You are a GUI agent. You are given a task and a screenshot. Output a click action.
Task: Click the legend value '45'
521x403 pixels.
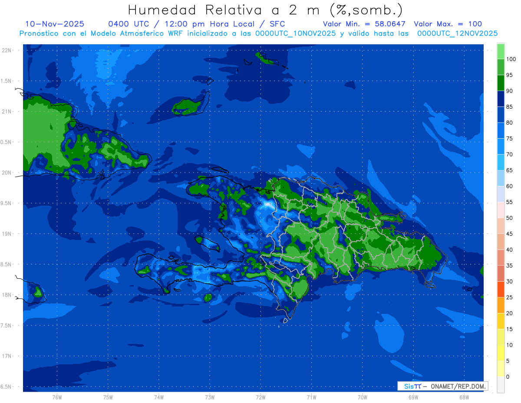(x=509, y=234)
